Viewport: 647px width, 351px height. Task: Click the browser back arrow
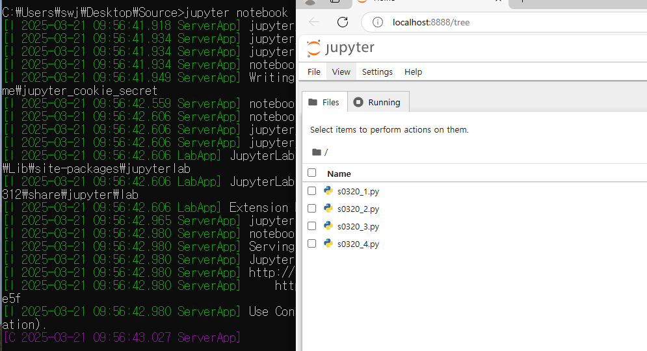click(314, 22)
